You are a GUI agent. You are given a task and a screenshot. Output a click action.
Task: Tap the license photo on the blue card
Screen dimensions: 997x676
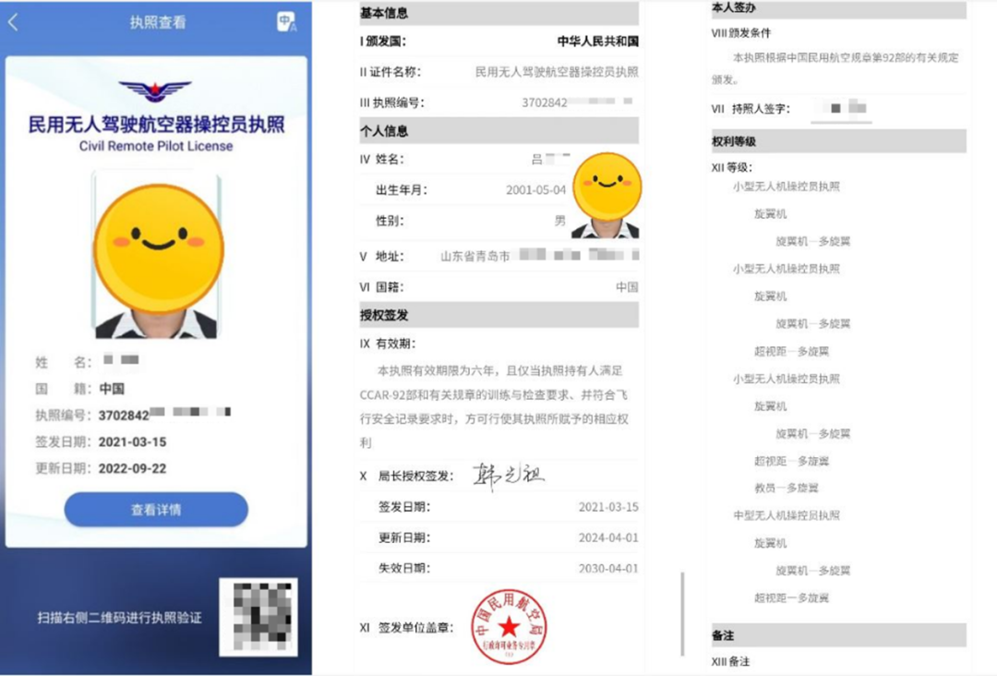tap(157, 249)
